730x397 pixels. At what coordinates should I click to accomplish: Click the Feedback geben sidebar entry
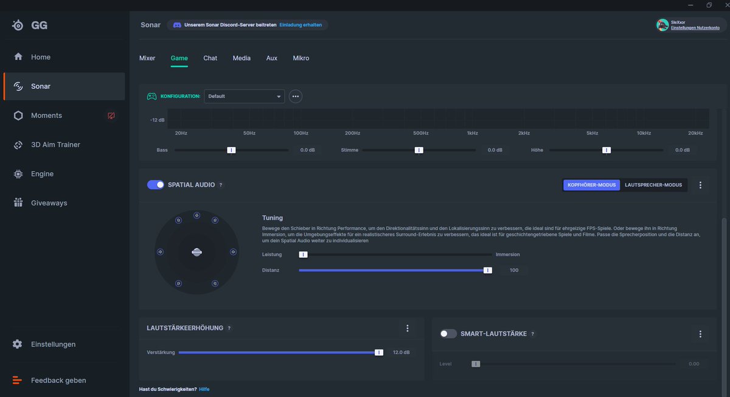point(64,381)
